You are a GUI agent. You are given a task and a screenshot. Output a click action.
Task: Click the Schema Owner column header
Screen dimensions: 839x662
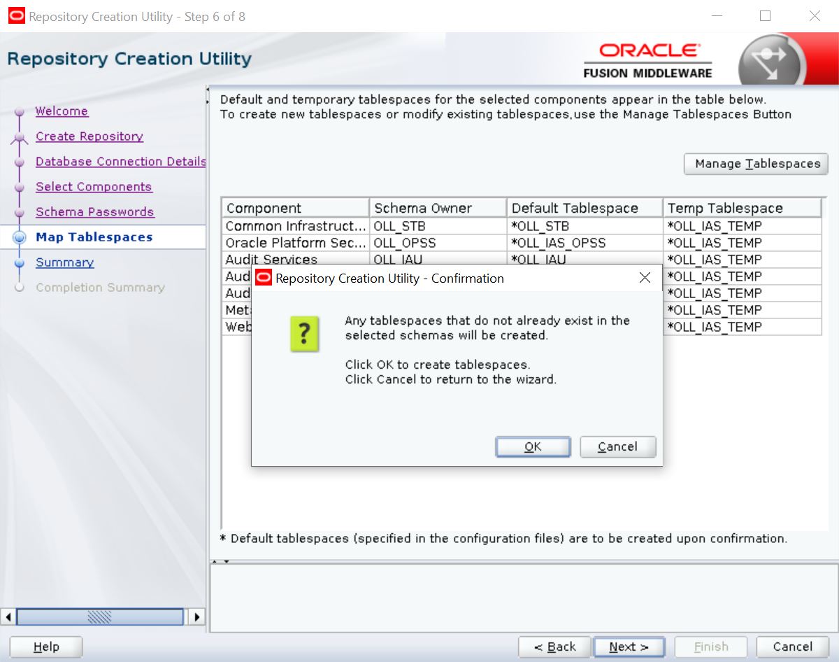click(438, 208)
